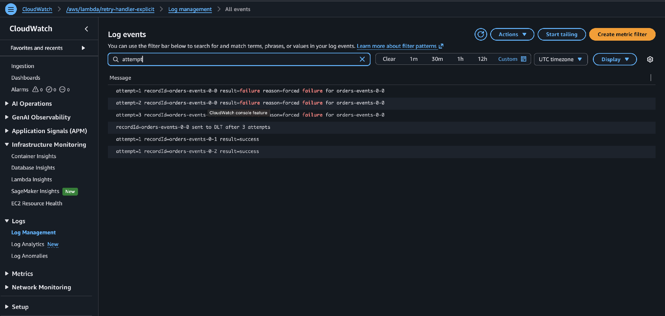Screen dimensions: 665x316
Task: Click the search magnifier icon in filter bar
Action: (x=116, y=59)
